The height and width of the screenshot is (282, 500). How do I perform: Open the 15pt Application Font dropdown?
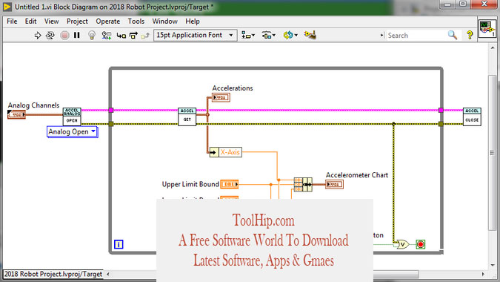click(x=195, y=35)
